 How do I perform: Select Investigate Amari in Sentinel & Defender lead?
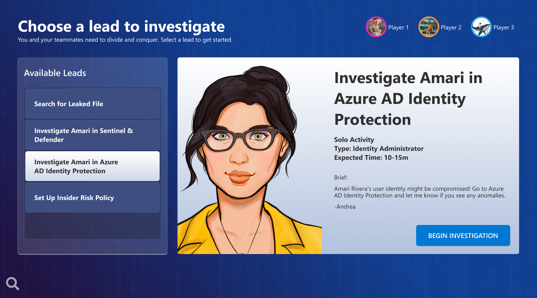(x=92, y=135)
